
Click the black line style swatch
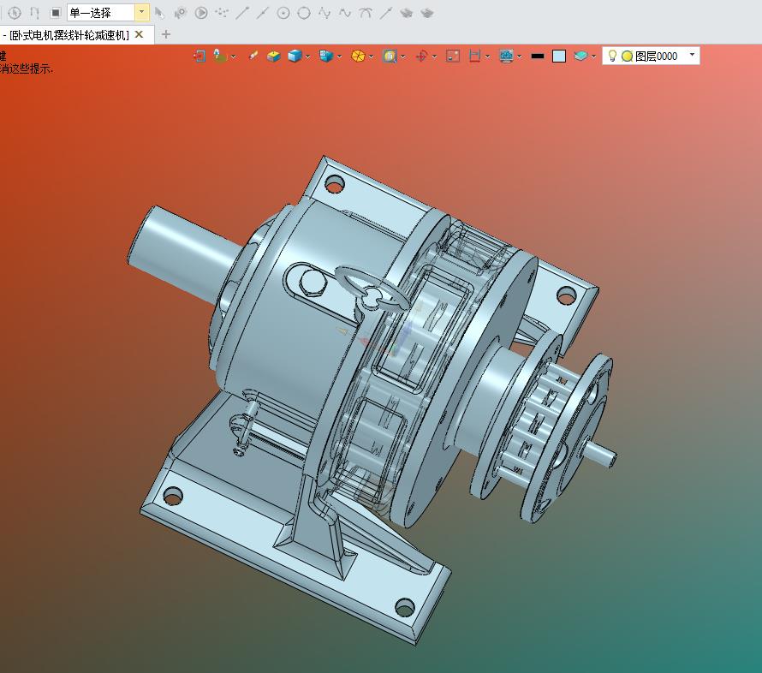click(x=538, y=57)
